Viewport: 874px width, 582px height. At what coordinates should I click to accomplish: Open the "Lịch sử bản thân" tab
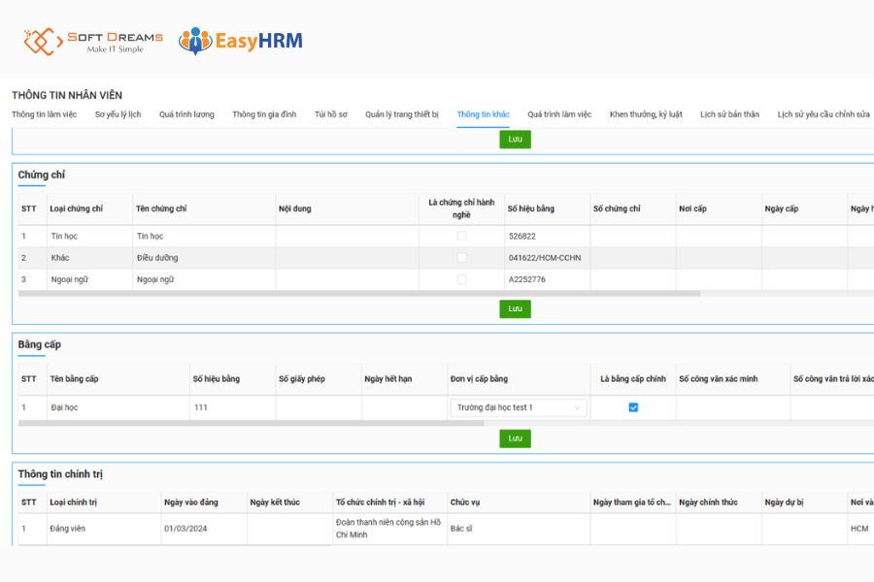coord(729,114)
